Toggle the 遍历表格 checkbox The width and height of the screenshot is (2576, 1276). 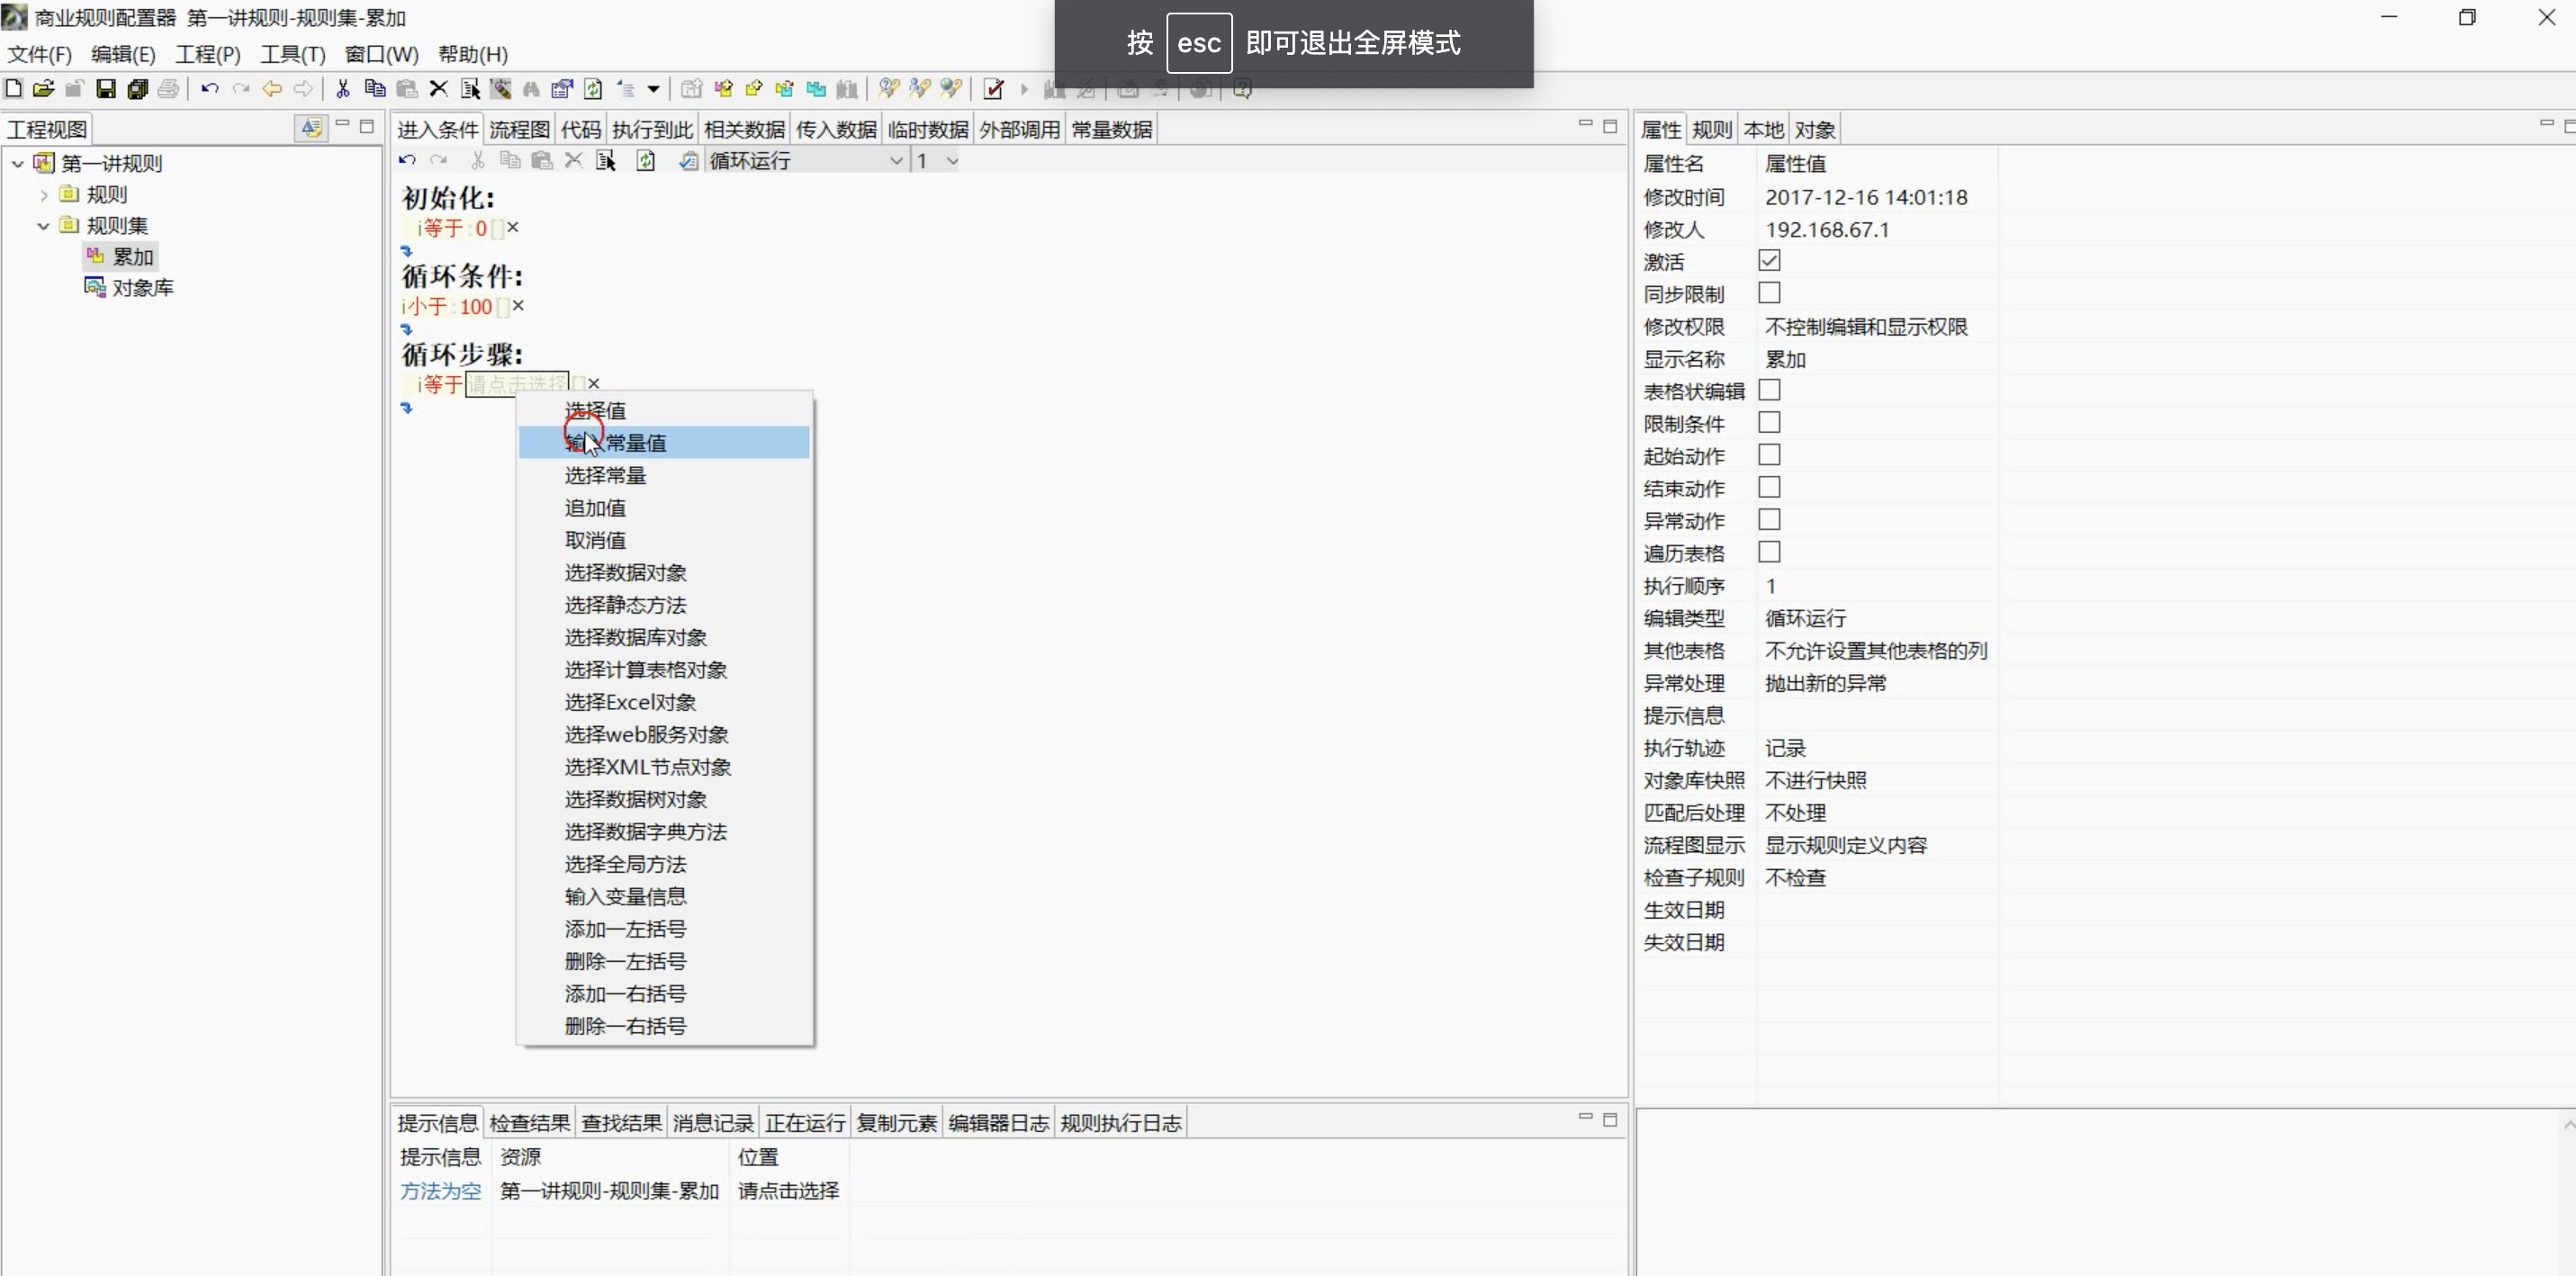(1769, 552)
